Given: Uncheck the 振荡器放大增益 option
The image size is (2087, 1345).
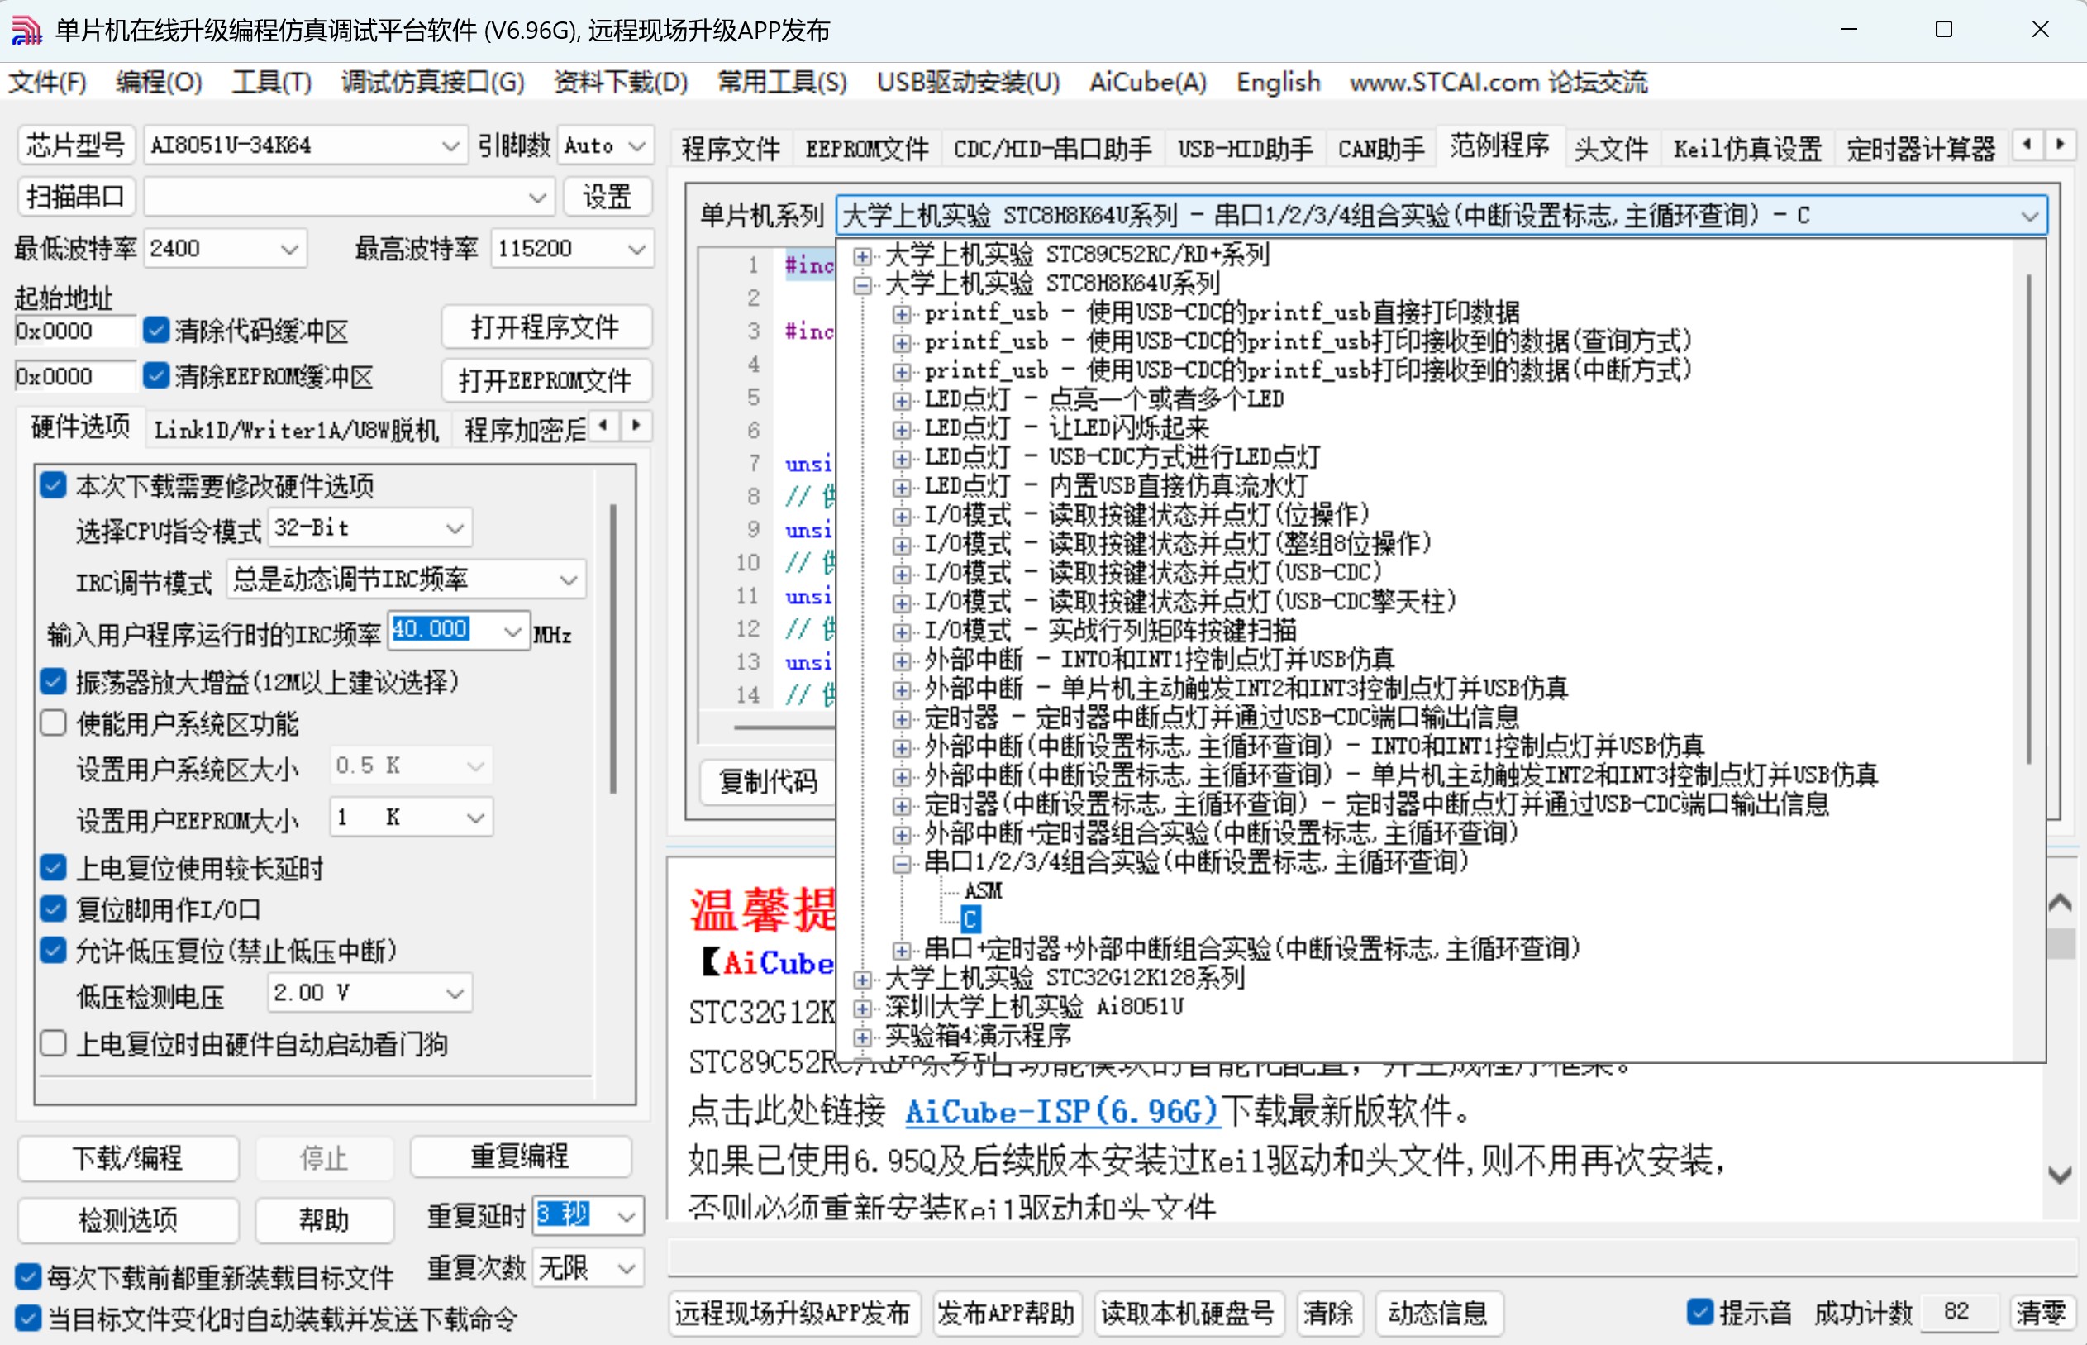Looking at the screenshot, I should pyautogui.click(x=53, y=682).
